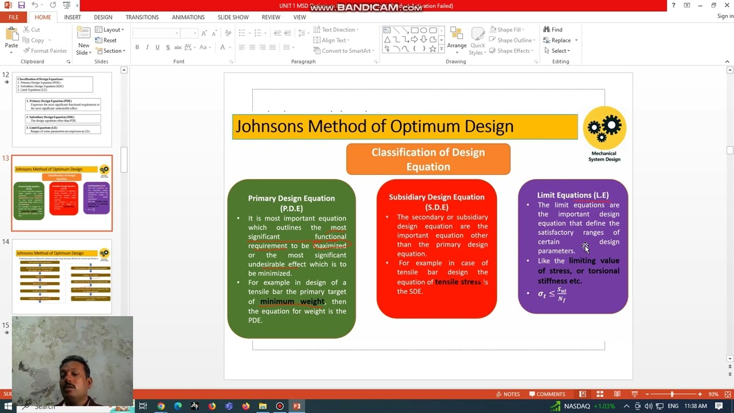The width and height of the screenshot is (734, 413).
Task: Click the Save icon in quick access toolbar
Action: [22, 5]
